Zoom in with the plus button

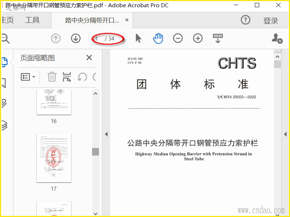pos(198,38)
